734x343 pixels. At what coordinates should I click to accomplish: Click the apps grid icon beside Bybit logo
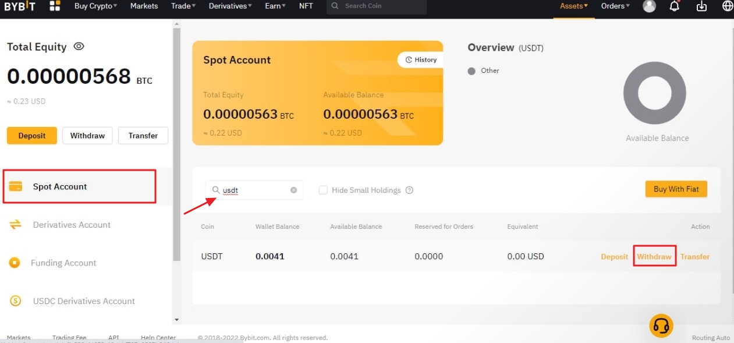tap(55, 6)
